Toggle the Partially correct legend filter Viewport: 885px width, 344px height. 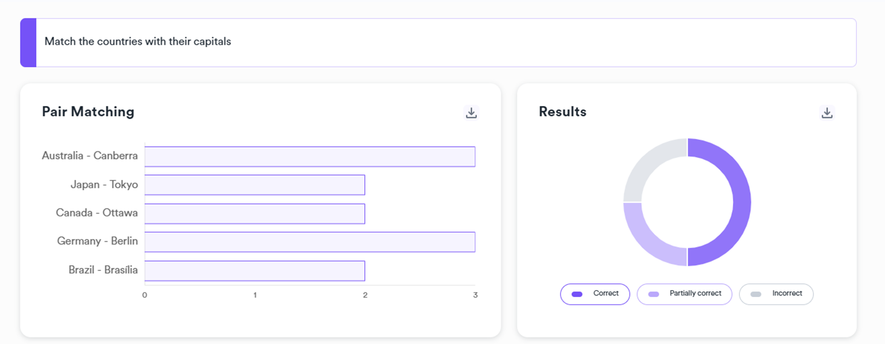pos(684,294)
